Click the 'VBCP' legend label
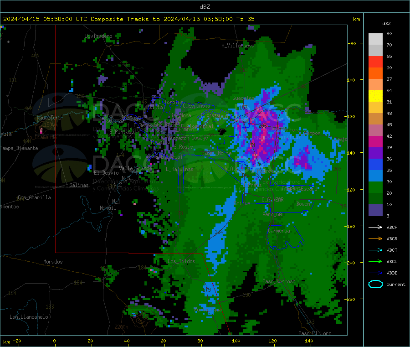Viewport: 410px width, 347px height. (392, 227)
